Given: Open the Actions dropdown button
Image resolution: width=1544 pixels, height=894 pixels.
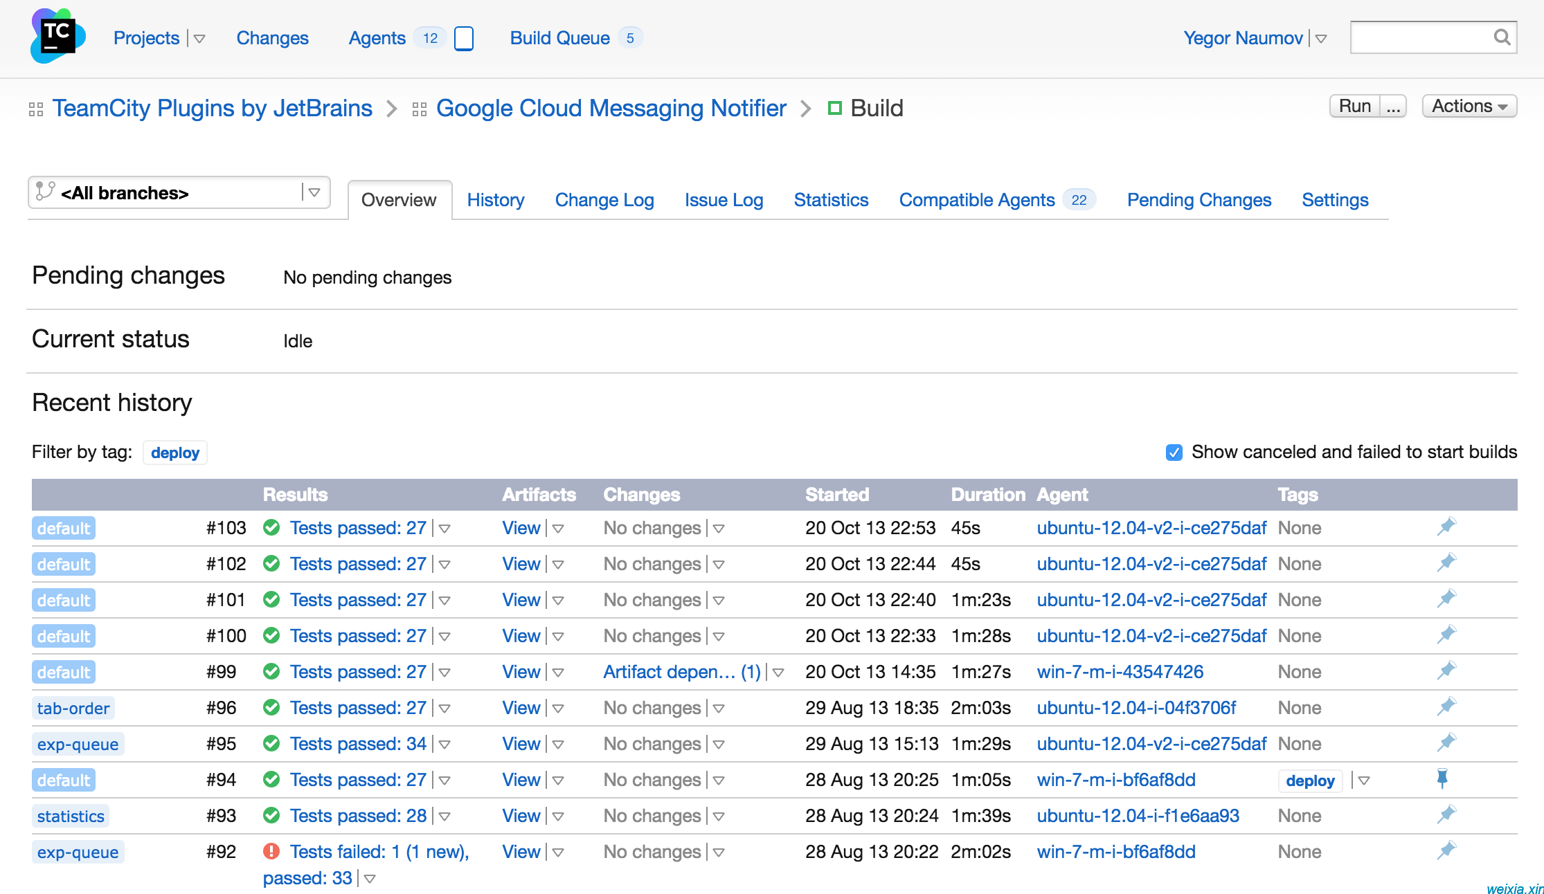Looking at the screenshot, I should point(1469,106).
